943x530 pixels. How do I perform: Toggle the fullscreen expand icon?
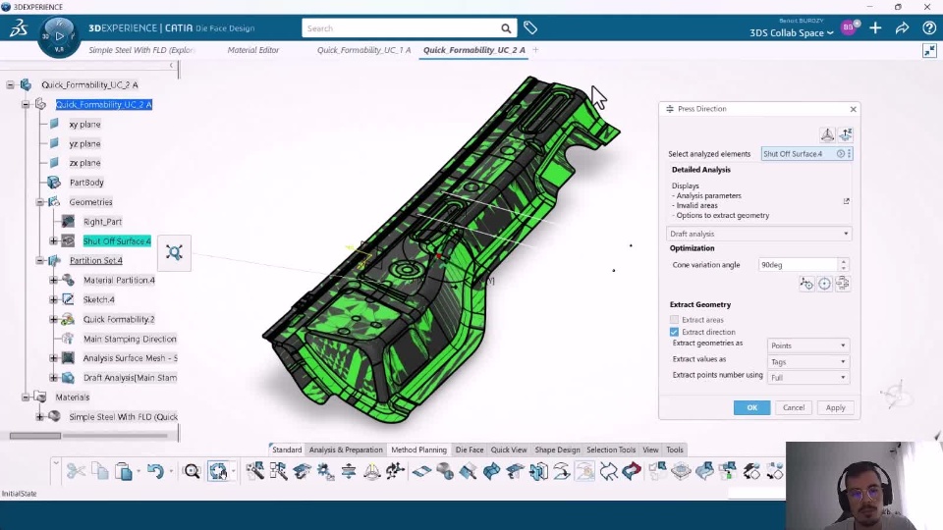click(930, 50)
